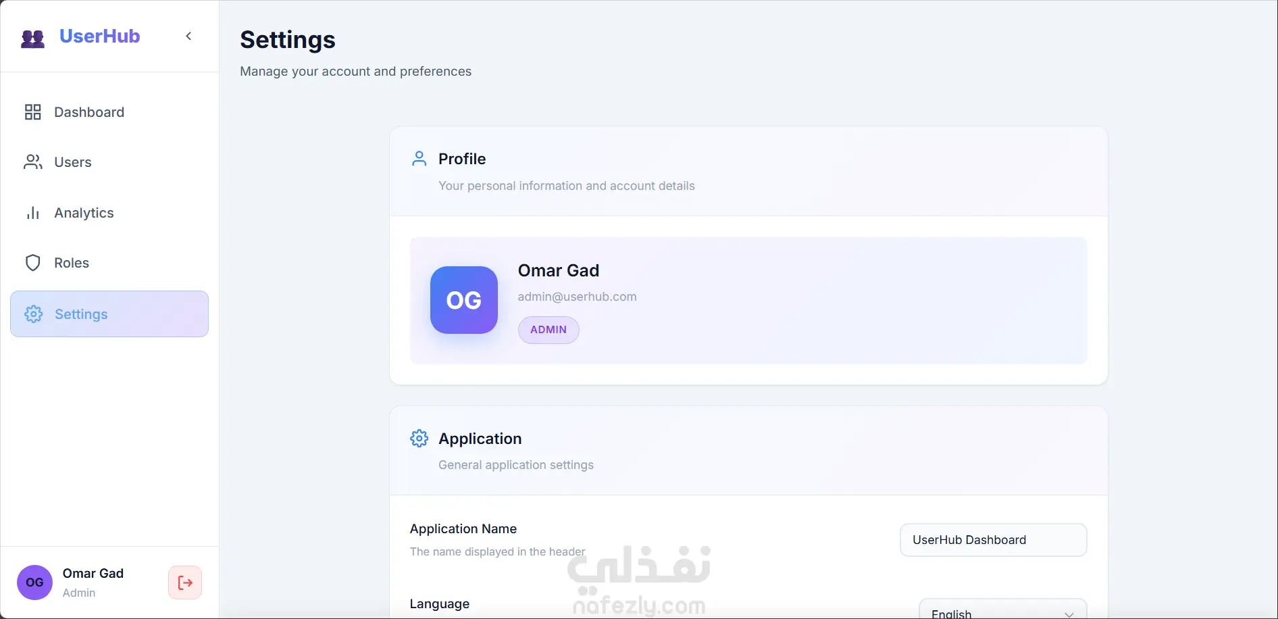
Task: Click the Analytics bar chart icon
Action: click(x=32, y=213)
